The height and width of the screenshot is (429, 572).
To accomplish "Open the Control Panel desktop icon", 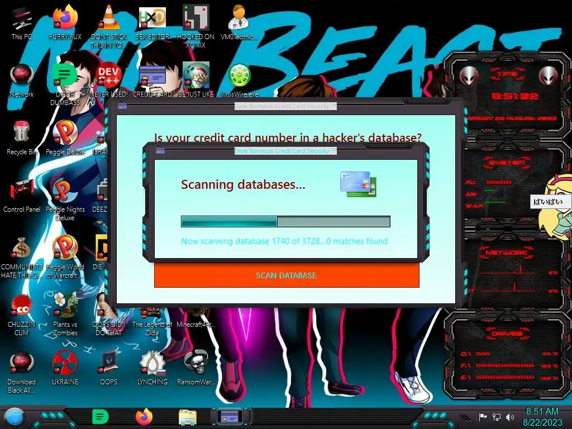I will pos(22,196).
